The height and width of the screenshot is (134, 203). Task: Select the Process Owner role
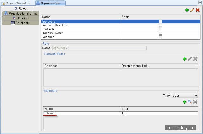point(121,33)
